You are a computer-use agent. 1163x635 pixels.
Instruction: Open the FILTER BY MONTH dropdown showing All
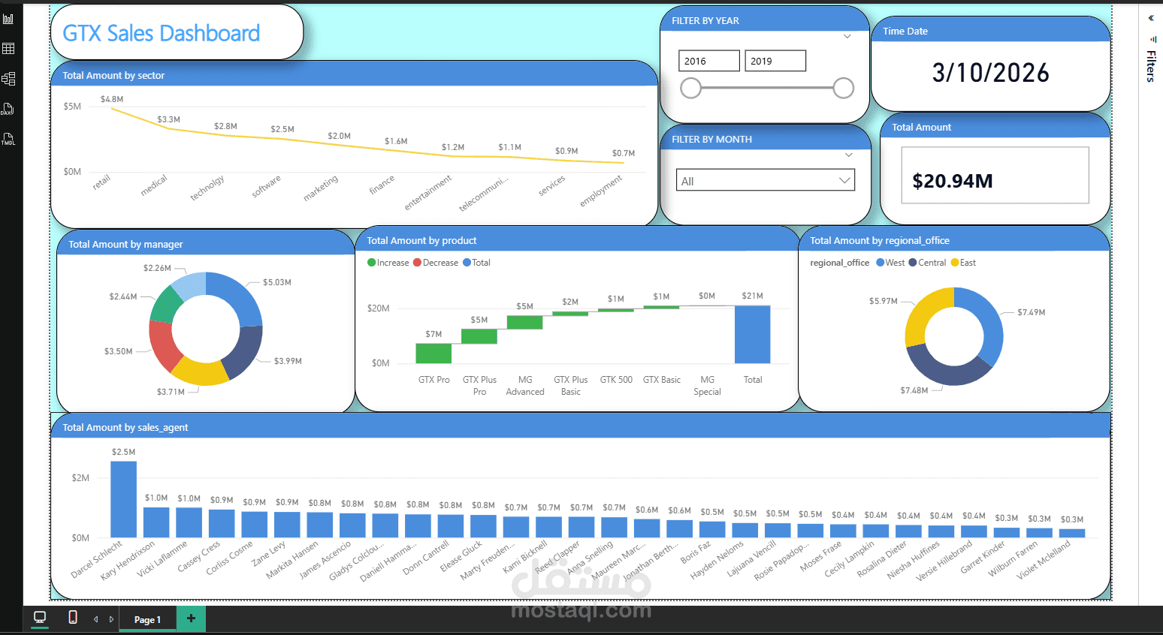(765, 179)
